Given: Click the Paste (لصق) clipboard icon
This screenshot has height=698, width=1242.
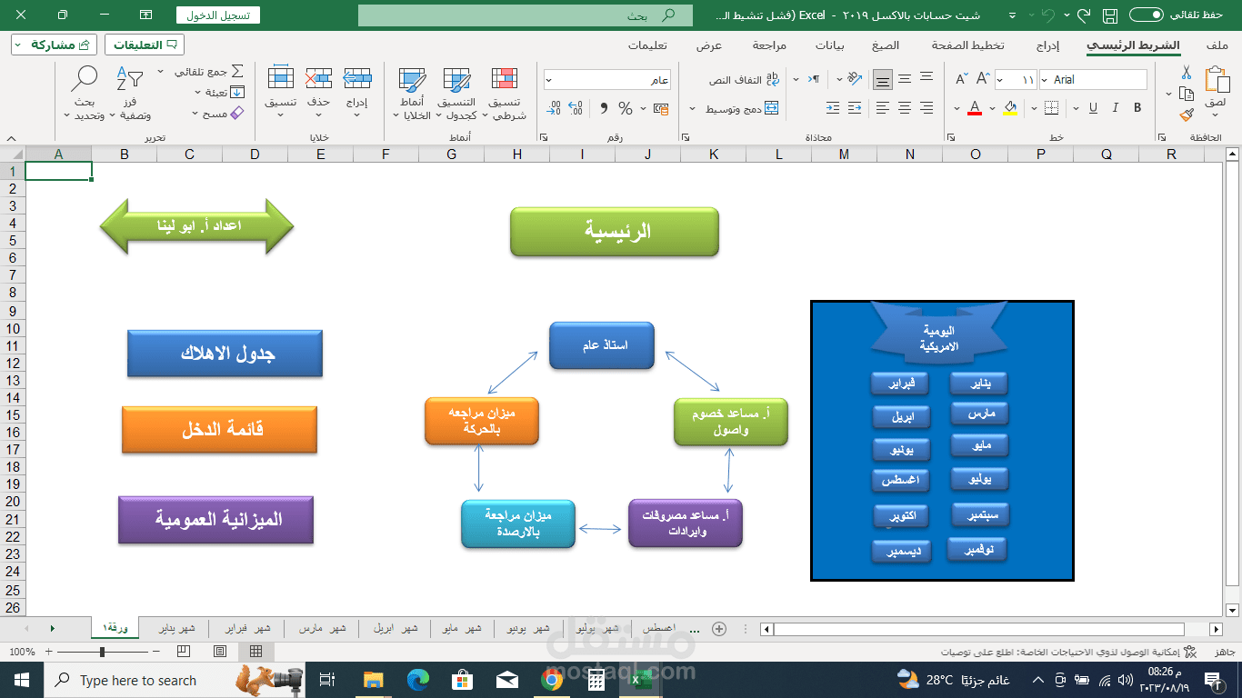Looking at the screenshot, I should 1216,80.
